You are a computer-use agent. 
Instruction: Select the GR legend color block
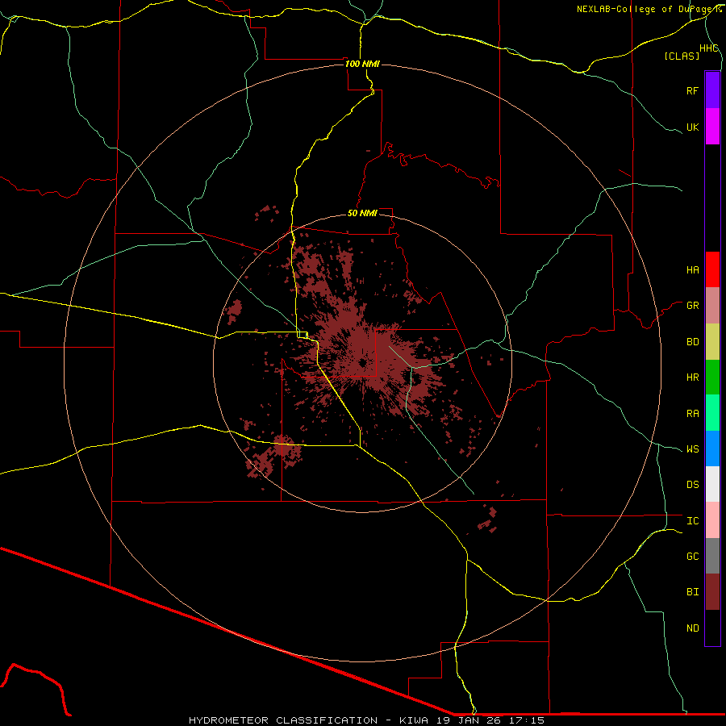[712, 306]
